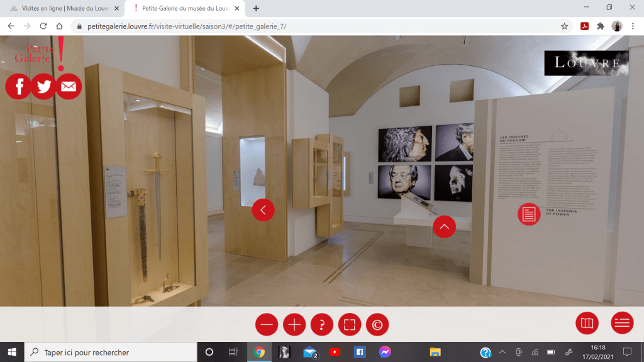Click the Louvre logo link
Screen dimensions: 644x362
coord(586,63)
